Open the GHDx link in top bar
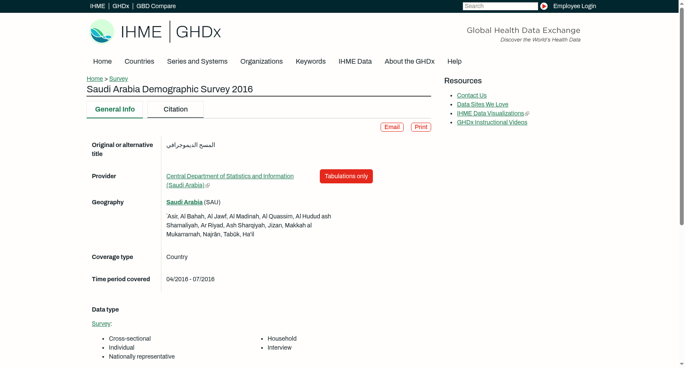The width and height of the screenshot is (685, 368). (121, 6)
